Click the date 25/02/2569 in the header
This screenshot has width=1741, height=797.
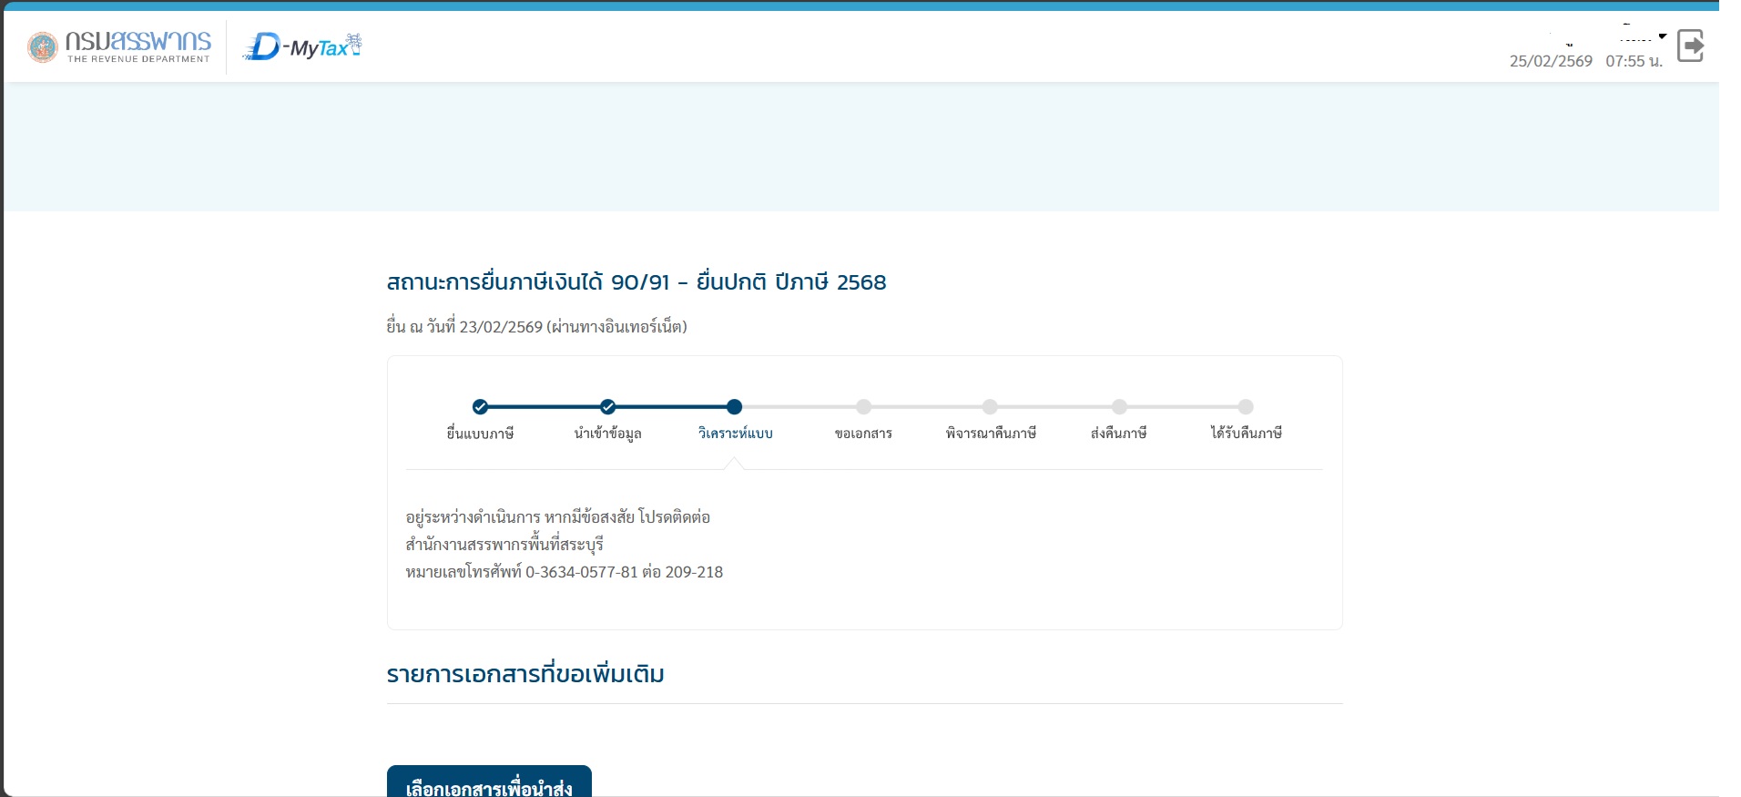pos(1551,61)
